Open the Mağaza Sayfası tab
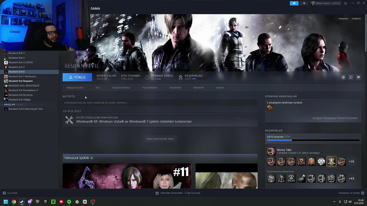The width and height of the screenshot is (367, 206). tap(75, 88)
